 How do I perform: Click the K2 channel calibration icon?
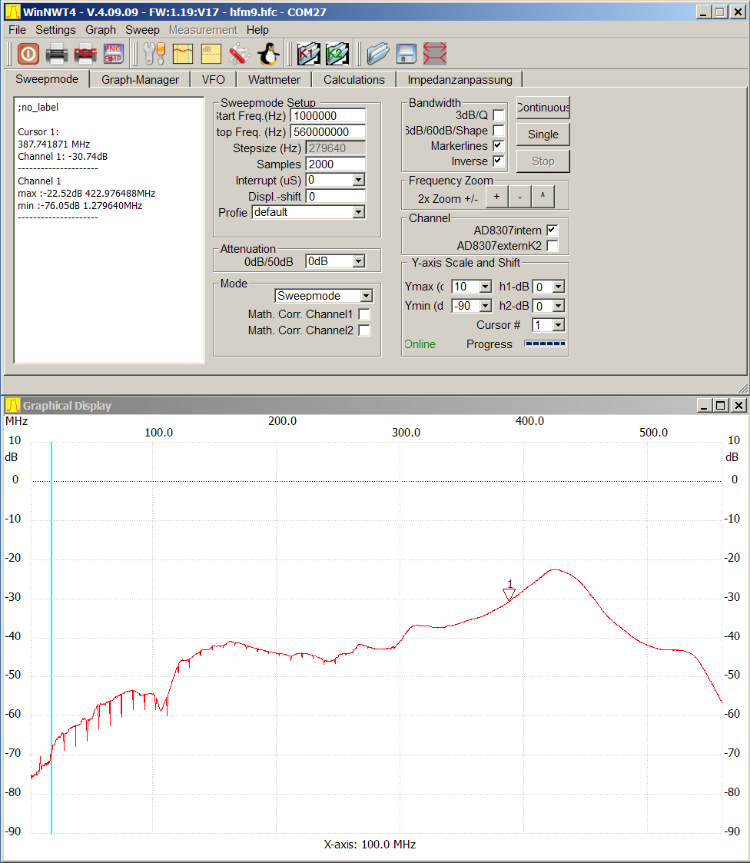[337, 54]
